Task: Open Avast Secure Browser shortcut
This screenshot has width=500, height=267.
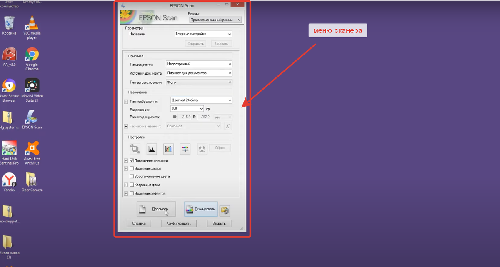Action: 9,90
